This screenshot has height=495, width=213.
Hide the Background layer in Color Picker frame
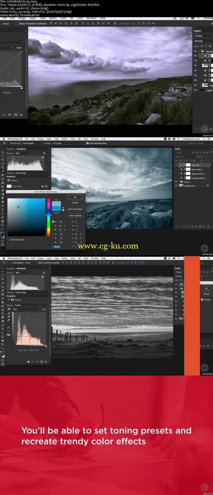point(176,186)
